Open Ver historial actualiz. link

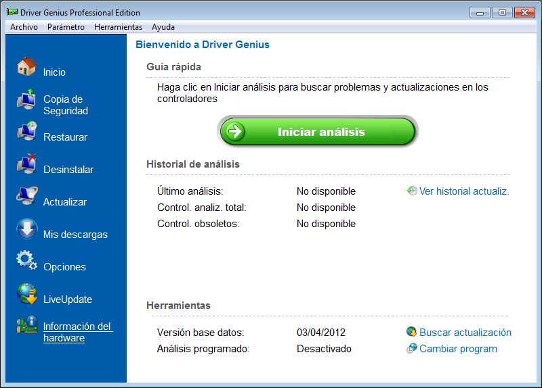pyautogui.click(x=464, y=191)
